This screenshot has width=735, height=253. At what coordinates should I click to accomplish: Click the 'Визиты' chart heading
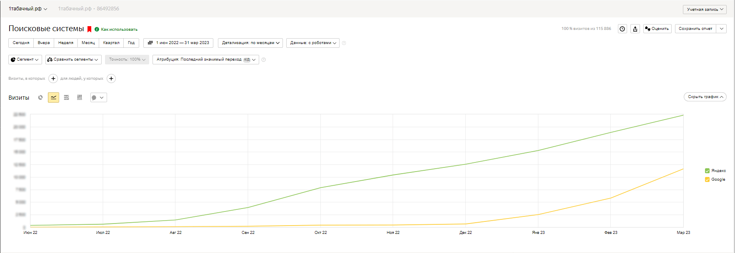pos(19,98)
